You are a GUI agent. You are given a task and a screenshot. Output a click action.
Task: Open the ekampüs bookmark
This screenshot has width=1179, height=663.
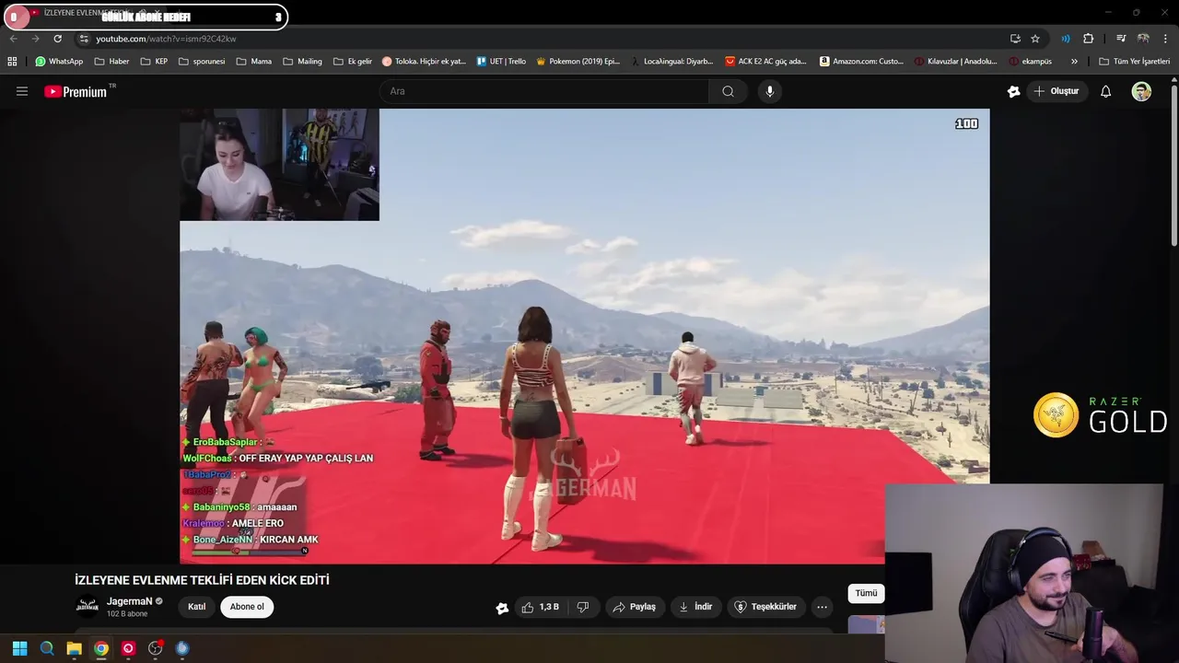tap(1030, 62)
